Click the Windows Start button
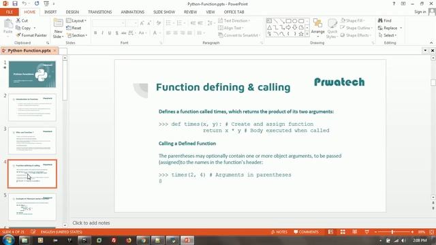This screenshot has height=245, width=436. (8, 240)
